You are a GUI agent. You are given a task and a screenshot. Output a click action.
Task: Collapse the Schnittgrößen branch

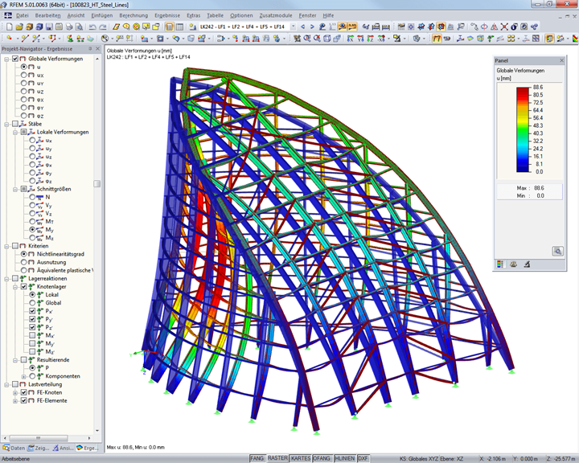click(15, 189)
